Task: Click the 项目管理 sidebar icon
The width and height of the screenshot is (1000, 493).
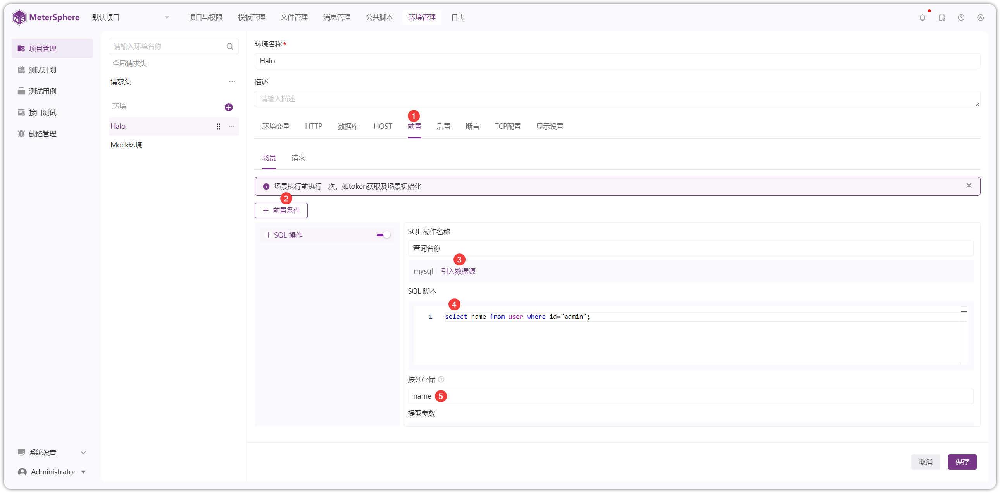Action: click(x=21, y=49)
